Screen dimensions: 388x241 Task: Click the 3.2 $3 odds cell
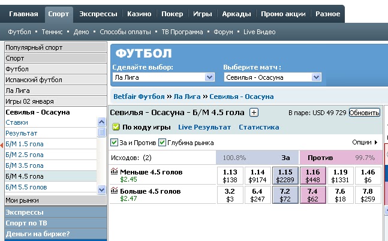pyautogui.click(x=230, y=195)
